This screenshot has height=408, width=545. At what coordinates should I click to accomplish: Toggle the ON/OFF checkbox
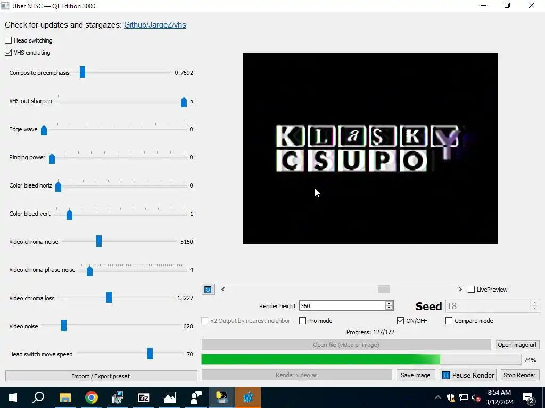[x=400, y=320]
